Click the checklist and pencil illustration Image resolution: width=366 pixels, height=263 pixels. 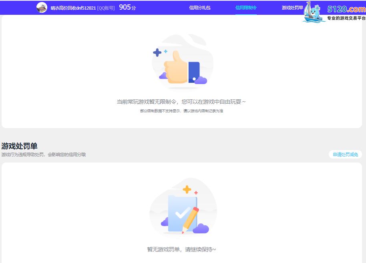pyautogui.click(x=183, y=206)
